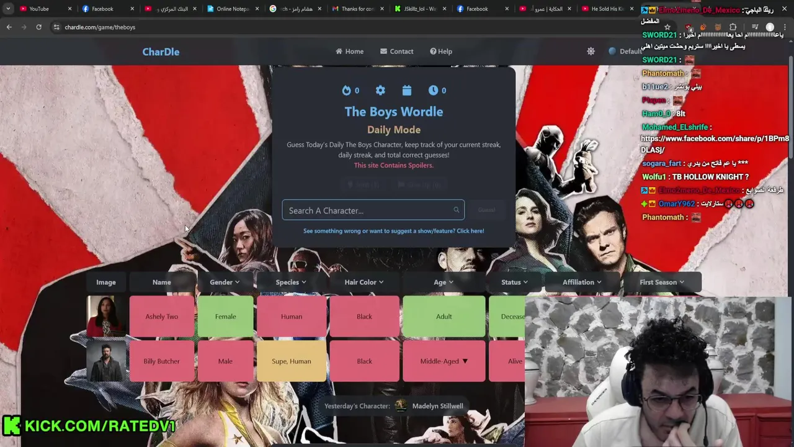Open the calendar icon for past dailies
This screenshot has width=794, height=447.
pyautogui.click(x=407, y=91)
